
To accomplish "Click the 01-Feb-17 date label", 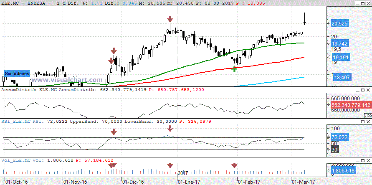I will (x=249, y=182).
